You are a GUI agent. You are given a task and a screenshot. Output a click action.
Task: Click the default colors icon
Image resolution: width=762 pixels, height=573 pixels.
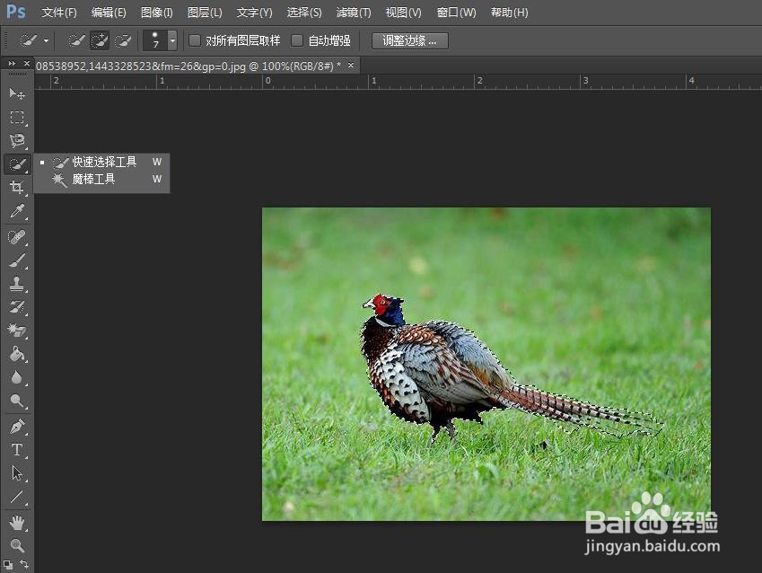(8, 565)
